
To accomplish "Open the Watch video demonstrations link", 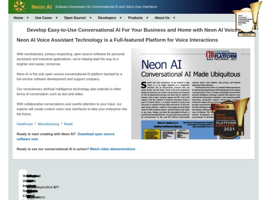I will point(113,149).
